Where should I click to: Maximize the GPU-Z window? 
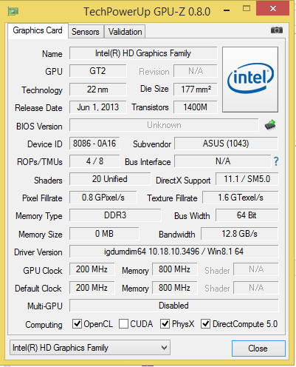click(247, 9)
